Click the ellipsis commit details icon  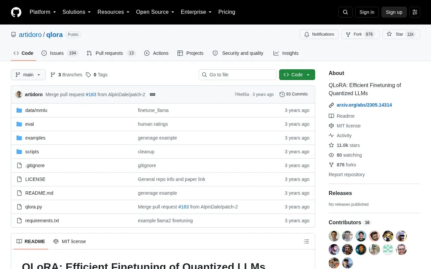tap(153, 94)
